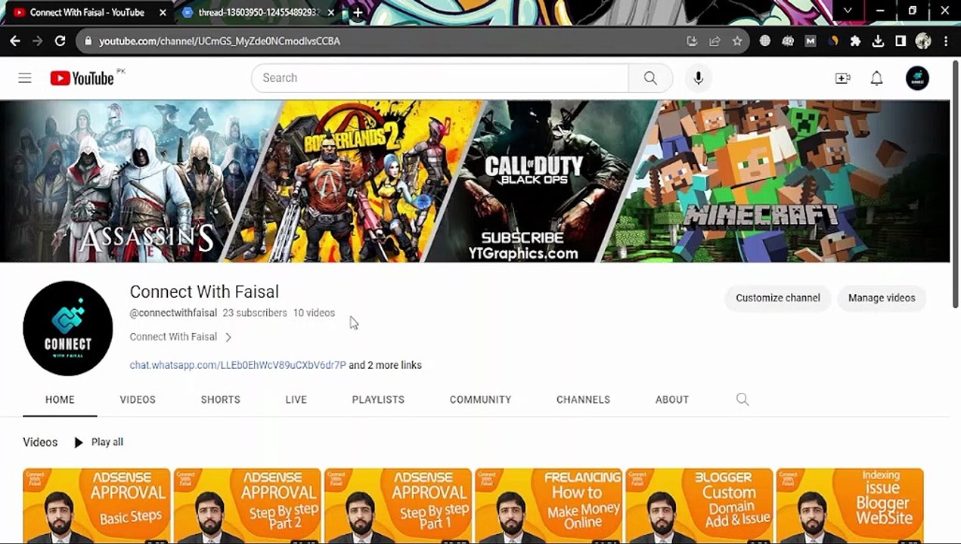Screen dimensions: 961x544
Task: Click Manage videos button
Action: point(882,298)
